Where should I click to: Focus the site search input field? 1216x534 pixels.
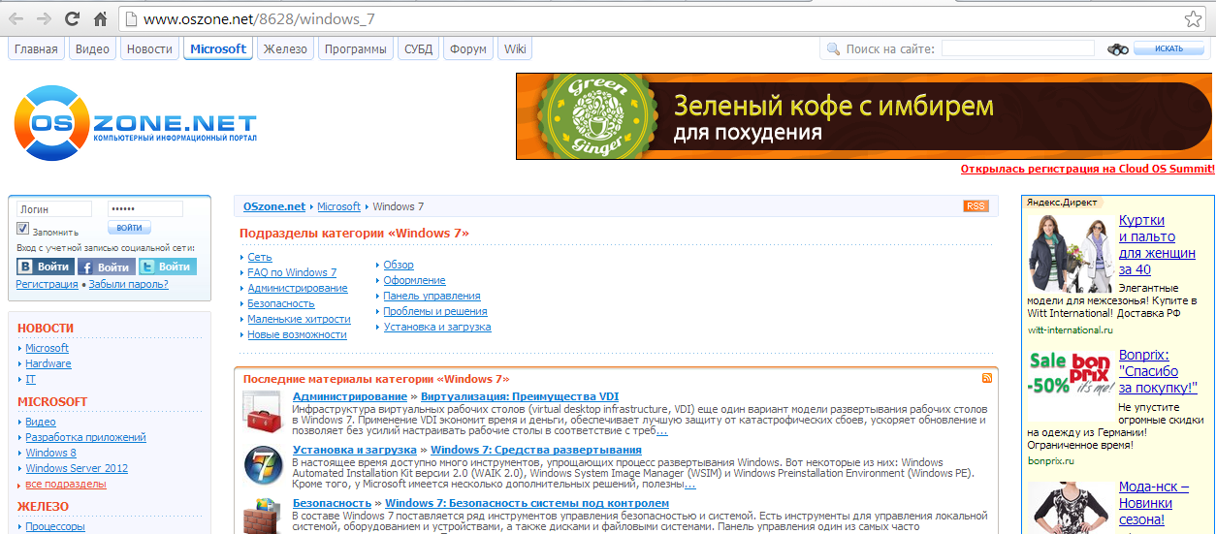[x=1018, y=48]
